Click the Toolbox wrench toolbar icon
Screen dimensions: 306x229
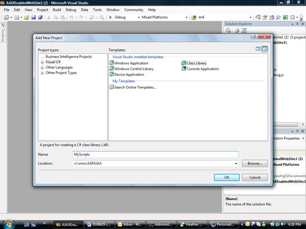click(278, 17)
